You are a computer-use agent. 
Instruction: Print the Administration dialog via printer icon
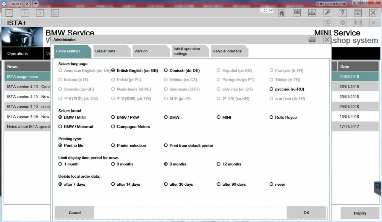point(312,39)
